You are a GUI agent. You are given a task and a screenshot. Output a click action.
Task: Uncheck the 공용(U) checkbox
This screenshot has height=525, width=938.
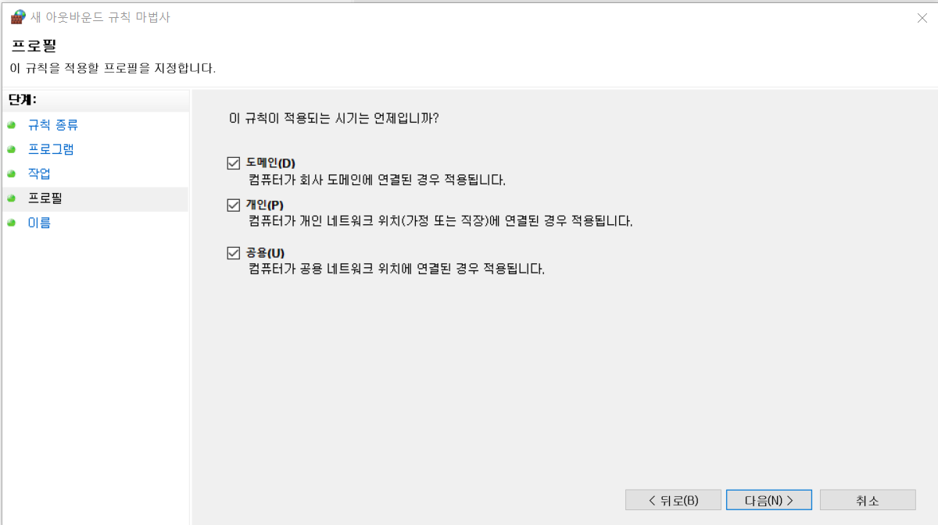(x=232, y=253)
